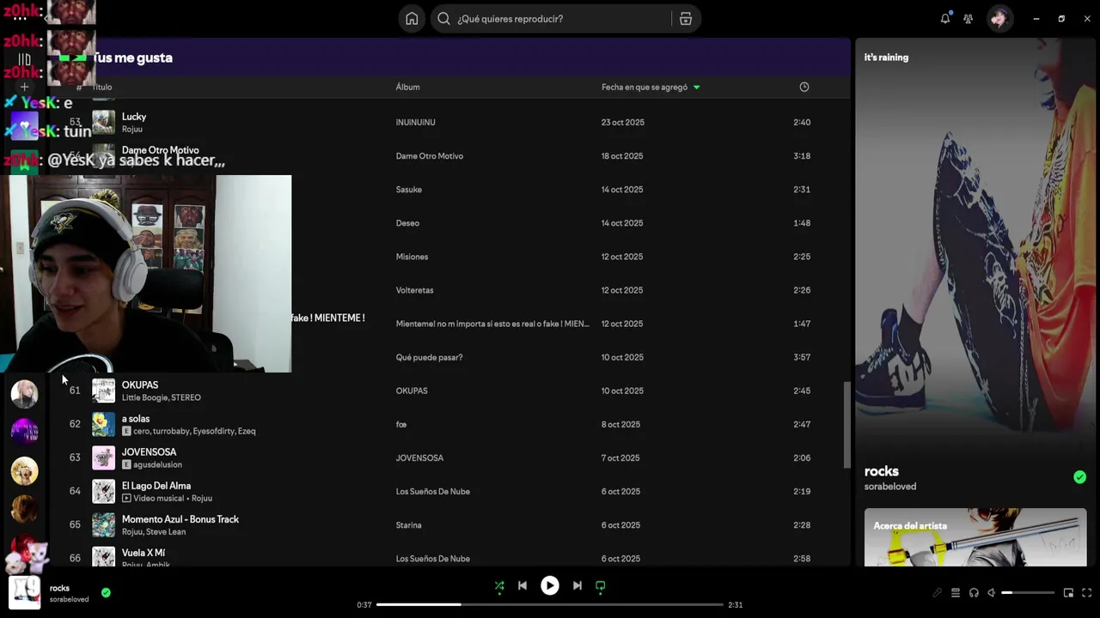Open artist Little Boogie link
1100x618 pixels.
click(144, 397)
